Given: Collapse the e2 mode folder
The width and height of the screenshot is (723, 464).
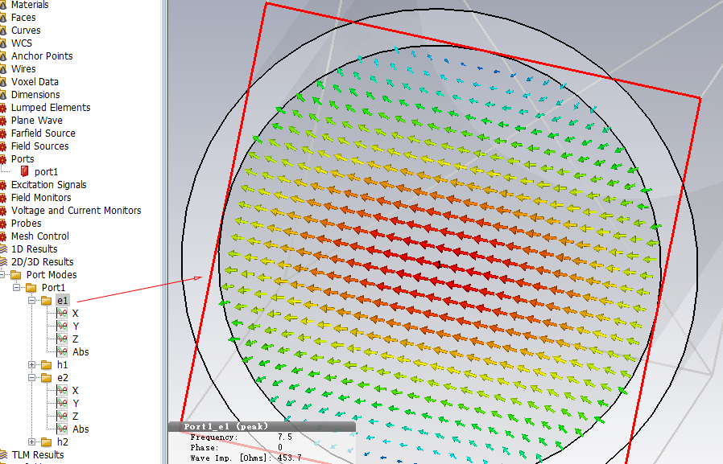Looking at the screenshot, I should tap(32, 378).
